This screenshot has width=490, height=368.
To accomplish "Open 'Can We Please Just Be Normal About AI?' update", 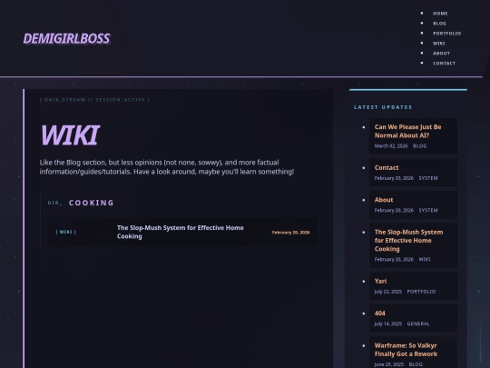I will tap(407, 131).
